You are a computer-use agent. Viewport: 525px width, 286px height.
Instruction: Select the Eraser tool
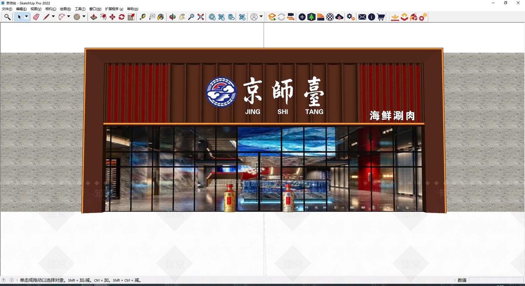pyautogui.click(x=36, y=17)
